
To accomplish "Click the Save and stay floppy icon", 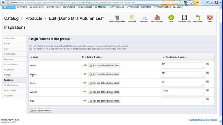I will point(184,18).
